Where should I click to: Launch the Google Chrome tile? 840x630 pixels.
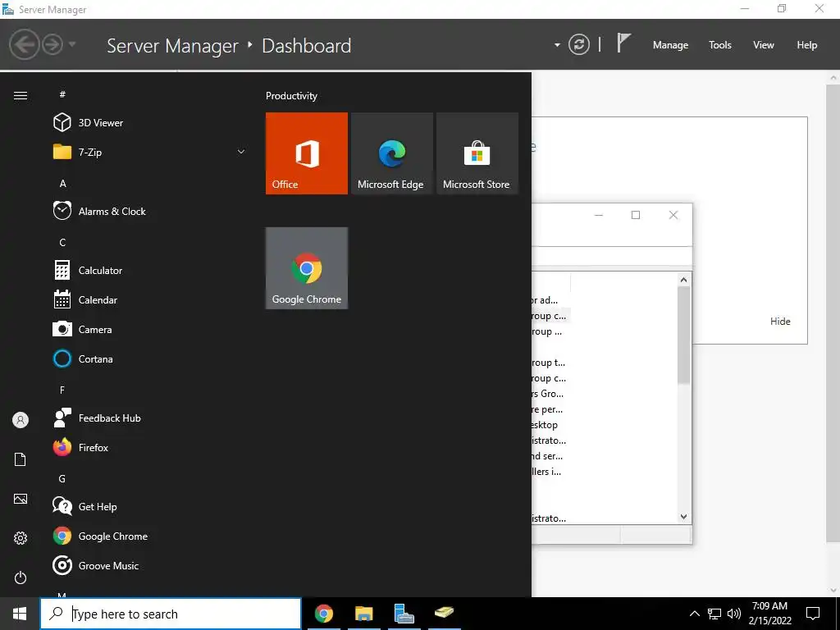pyautogui.click(x=307, y=268)
